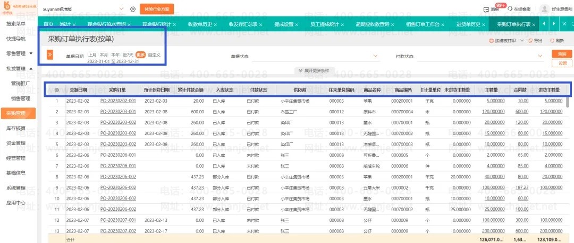Click the user avatar icon

tap(545, 9)
